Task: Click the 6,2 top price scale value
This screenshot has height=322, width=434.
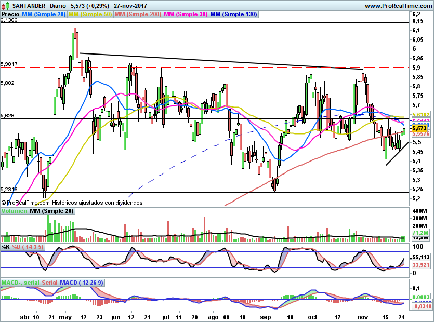Action: pyautogui.click(x=416, y=14)
